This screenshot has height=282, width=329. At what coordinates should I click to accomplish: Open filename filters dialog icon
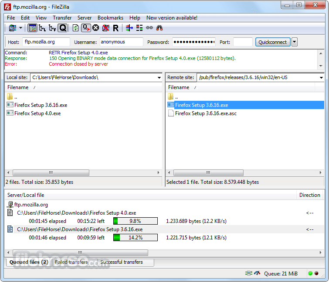pos(129,28)
